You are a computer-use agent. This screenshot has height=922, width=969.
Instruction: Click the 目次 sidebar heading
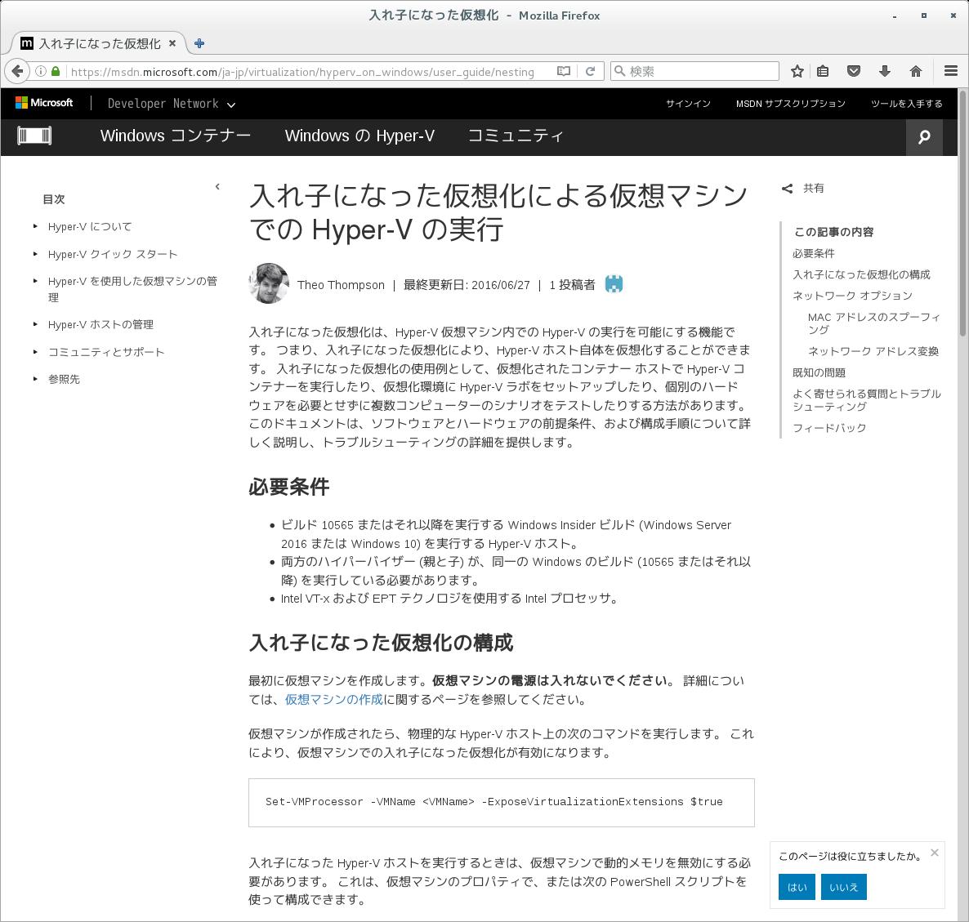click(x=54, y=199)
